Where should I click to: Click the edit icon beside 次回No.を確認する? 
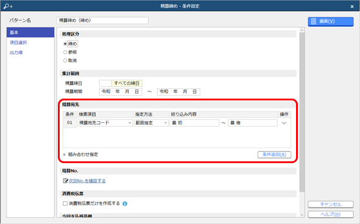65,181
